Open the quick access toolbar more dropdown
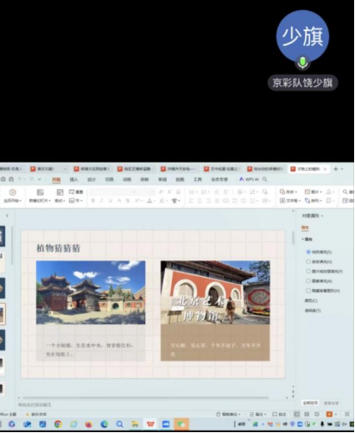355x433 pixels. point(40,179)
